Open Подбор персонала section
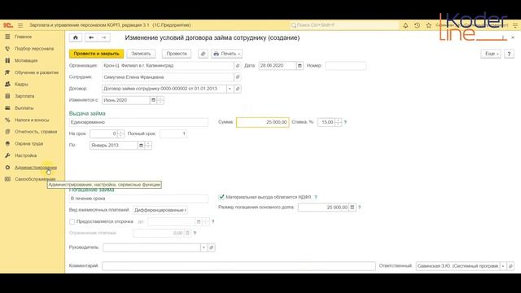Image resolution: width=521 pixels, height=293 pixels. pos(34,49)
